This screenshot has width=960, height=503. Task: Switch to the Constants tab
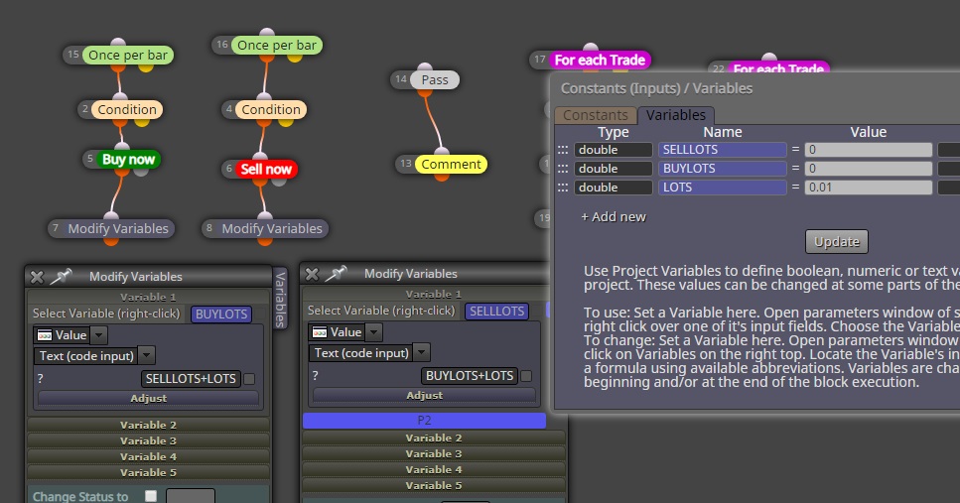pyautogui.click(x=595, y=115)
